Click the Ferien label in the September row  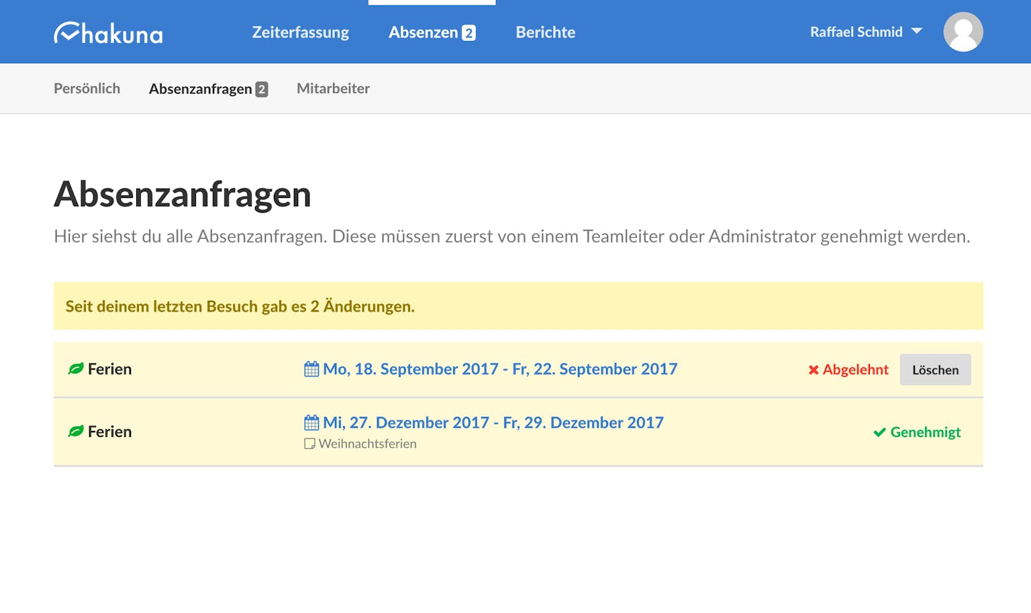tap(110, 369)
